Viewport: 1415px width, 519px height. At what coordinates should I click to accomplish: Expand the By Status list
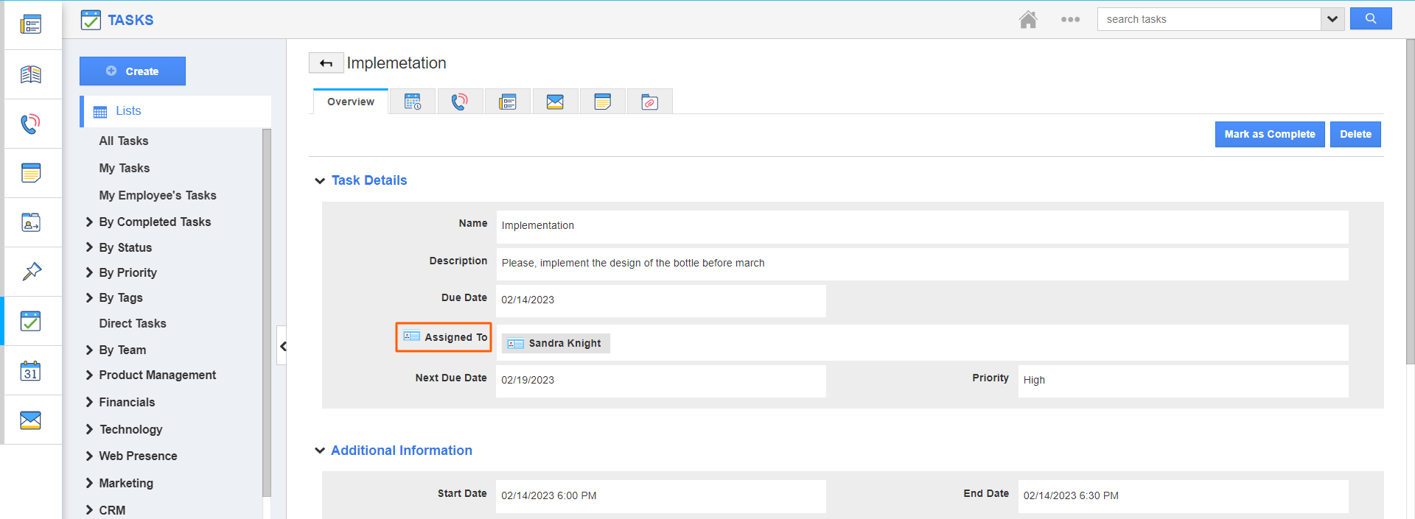[x=125, y=247]
